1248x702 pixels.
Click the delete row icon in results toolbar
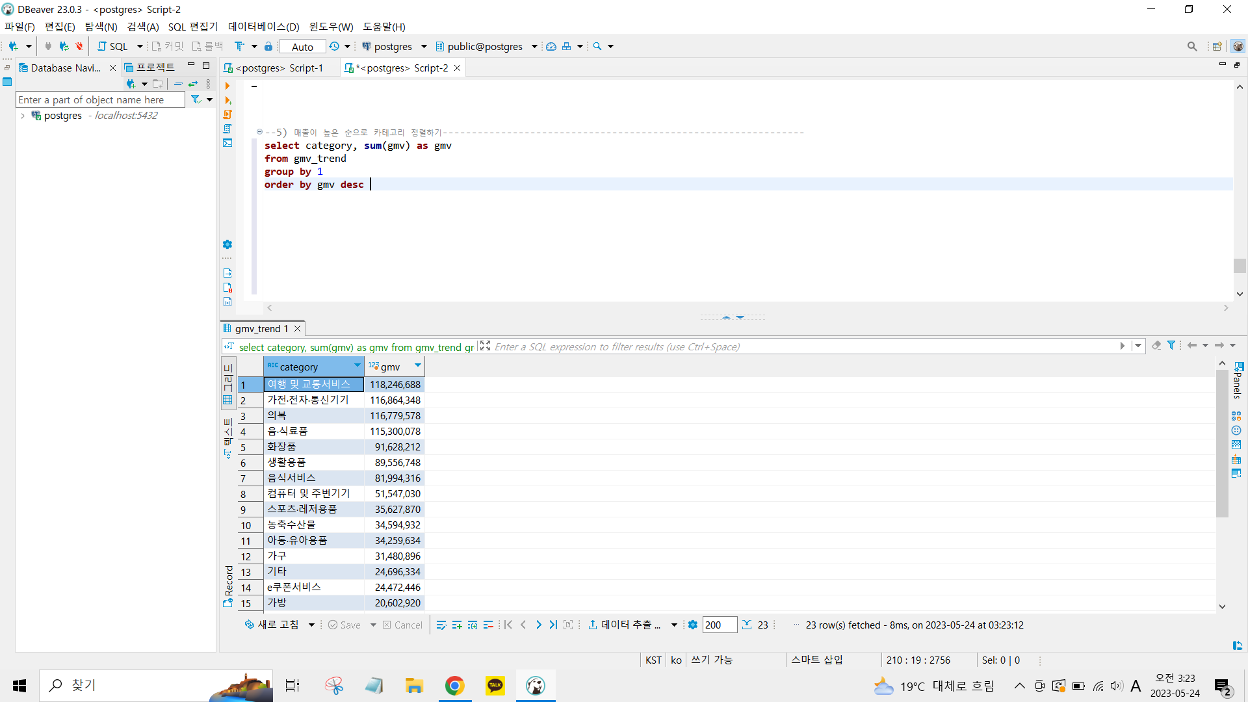click(488, 625)
